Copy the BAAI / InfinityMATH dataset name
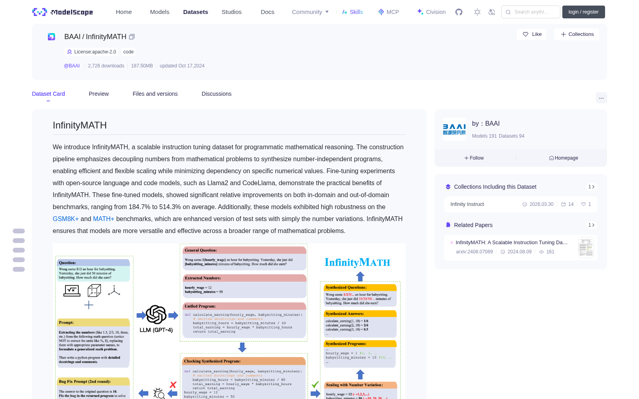 point(132,37)
